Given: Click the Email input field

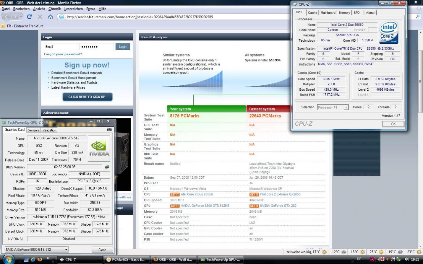Looking at the screenshot, I should [61, 47].
